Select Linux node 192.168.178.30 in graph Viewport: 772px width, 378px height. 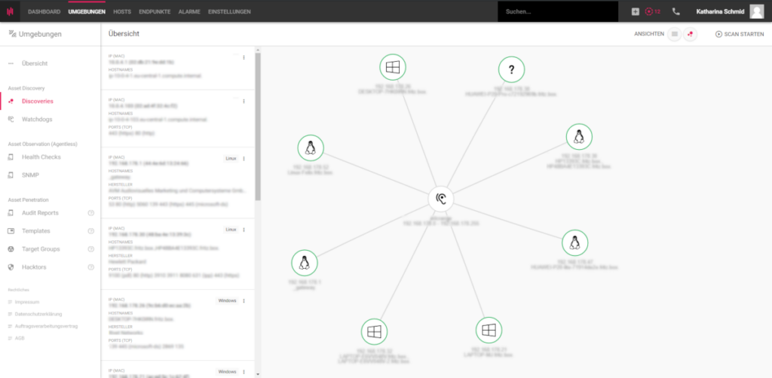point(579,136)
